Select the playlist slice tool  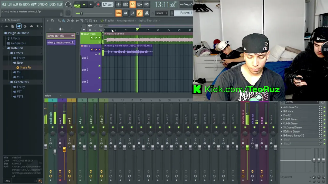(81, 21)
